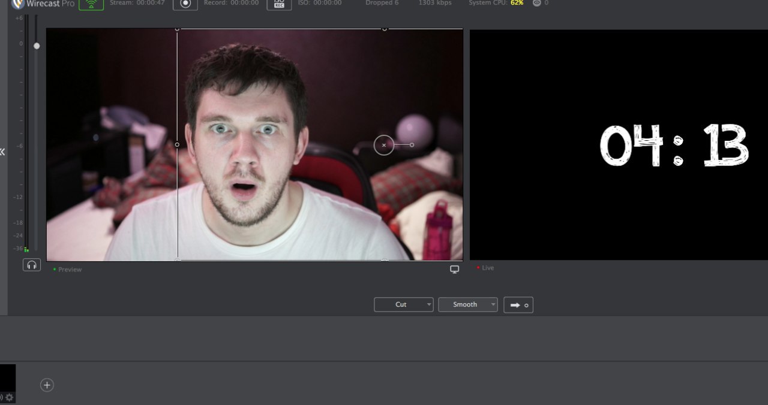Click the Record time 00:00:00 readout

pos(232,3)
